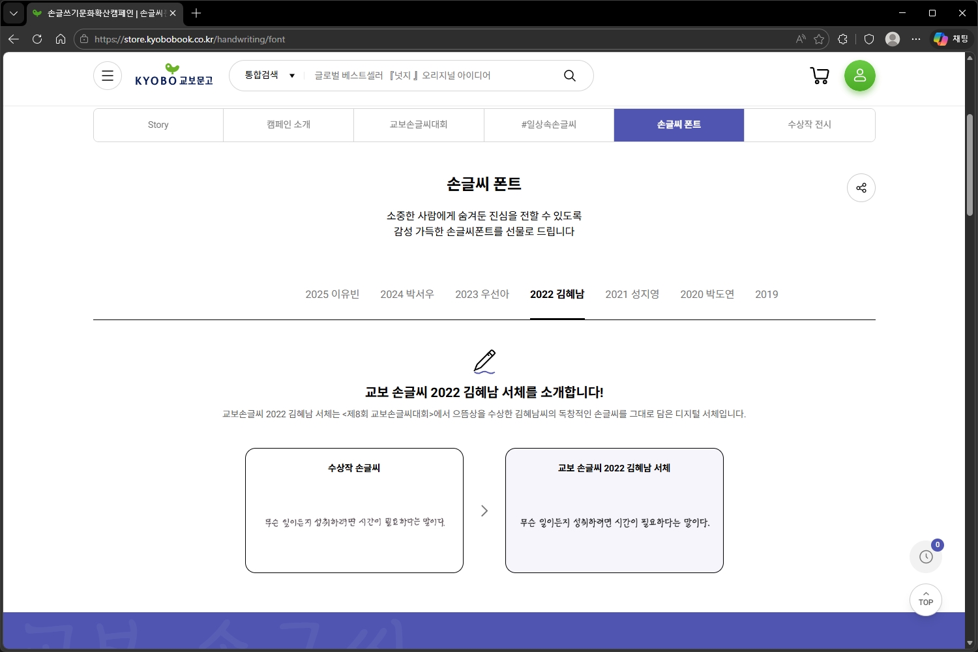This screenshot has height=652, width=978.
Task: Open the tab actions menu chevron
Action: coord(13,13)
